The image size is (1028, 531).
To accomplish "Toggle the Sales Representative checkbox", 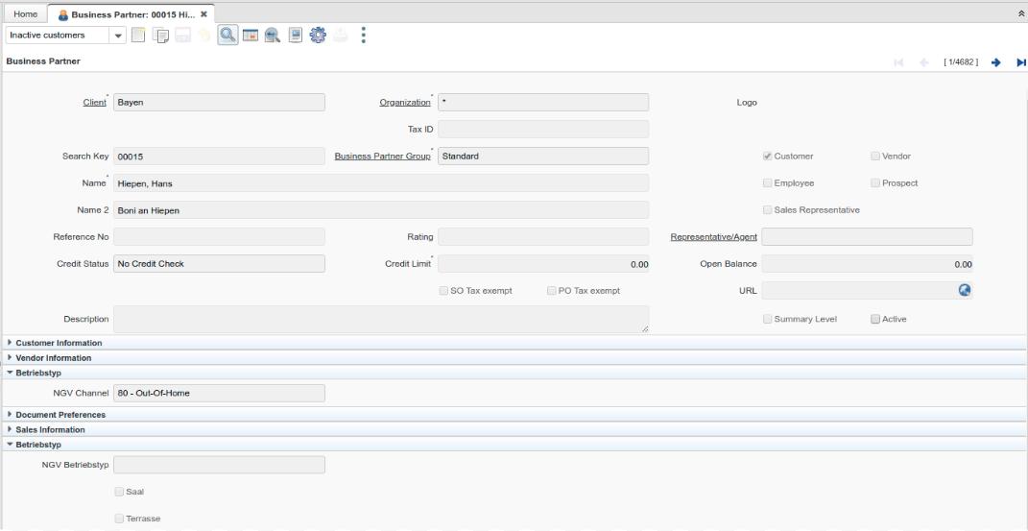I will tap(767, 209).
